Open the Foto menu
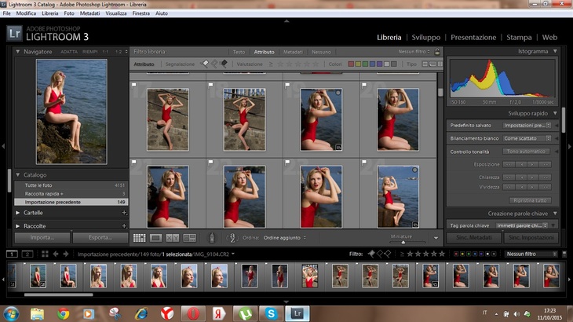 coord(69,13)
